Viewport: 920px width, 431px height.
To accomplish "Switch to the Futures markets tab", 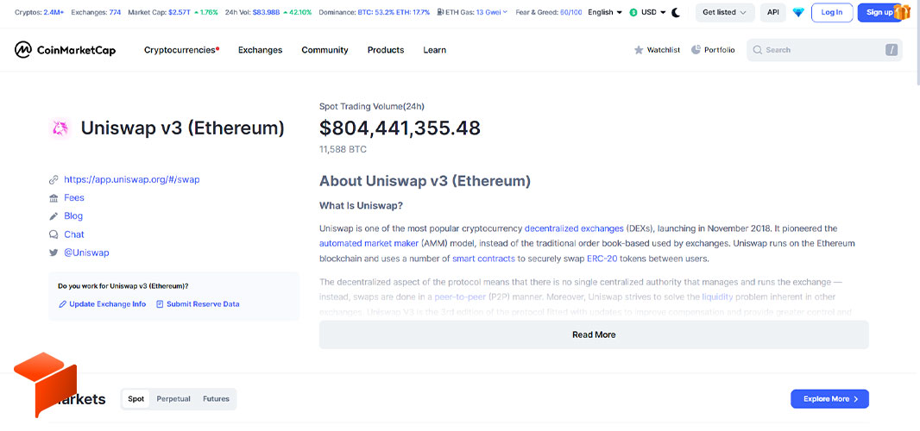I will pyautogui.click(x=216, y=399).
